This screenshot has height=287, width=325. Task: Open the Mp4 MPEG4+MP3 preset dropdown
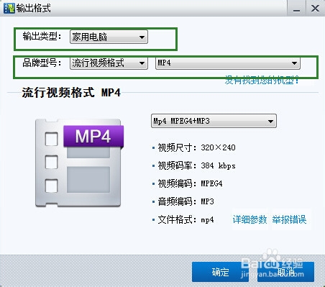click(214, 121)
